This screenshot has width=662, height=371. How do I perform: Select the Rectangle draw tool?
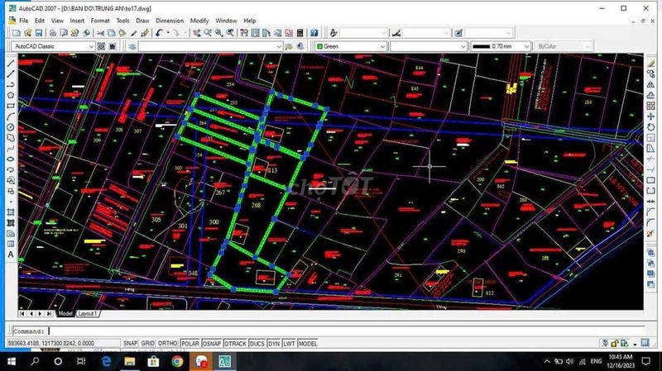pyautogui.click(x=11, y=106)
